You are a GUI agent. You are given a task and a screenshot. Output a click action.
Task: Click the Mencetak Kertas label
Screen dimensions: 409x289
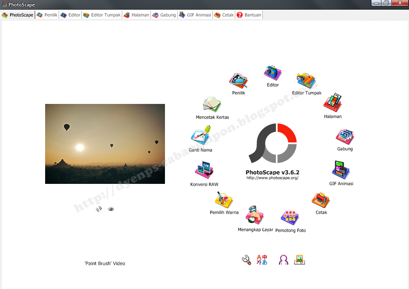212,117
